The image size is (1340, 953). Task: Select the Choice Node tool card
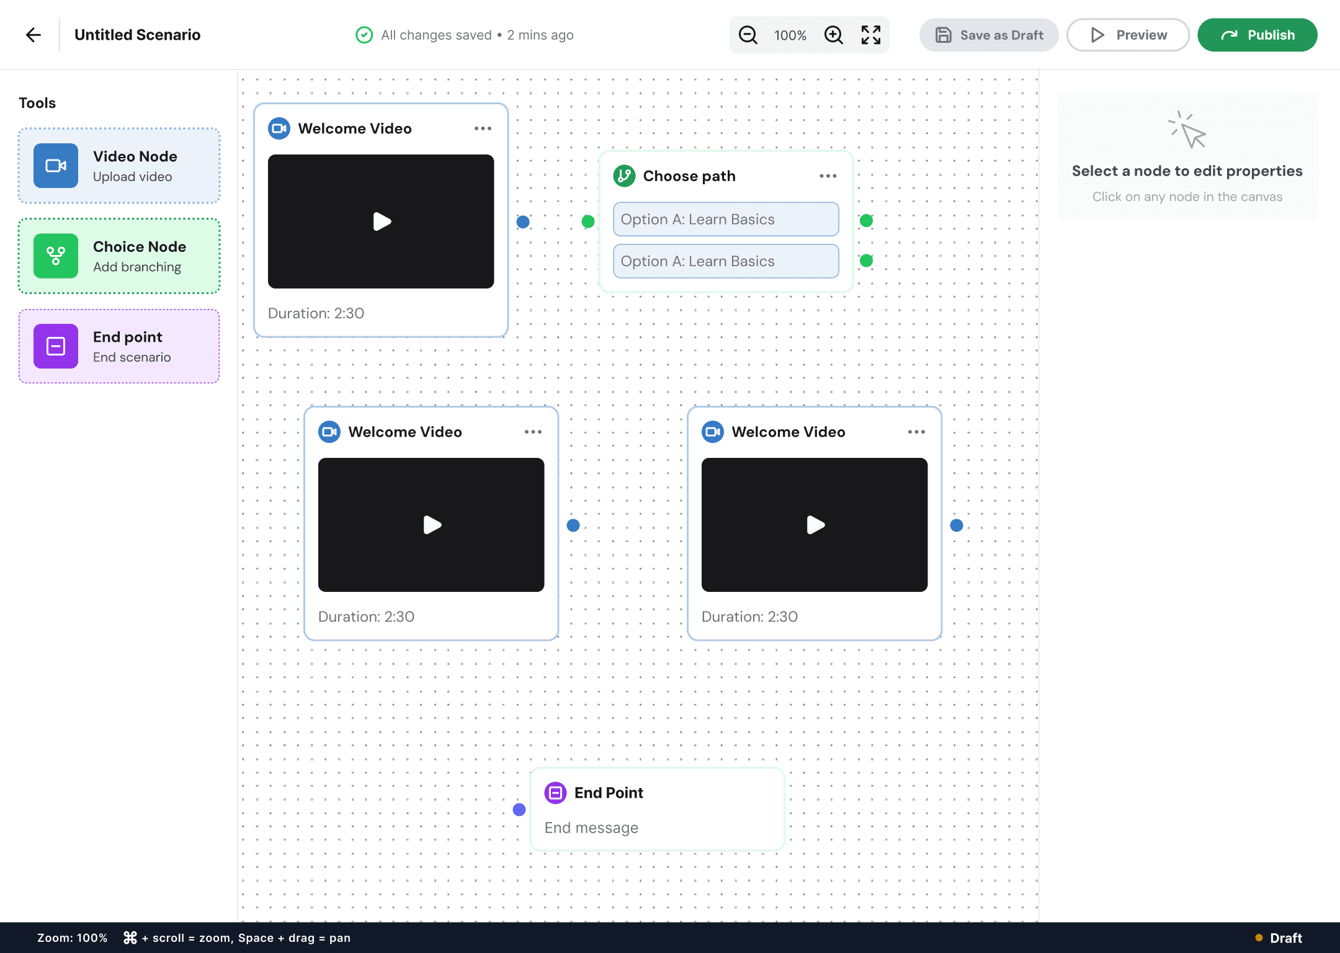pos(119,256)
